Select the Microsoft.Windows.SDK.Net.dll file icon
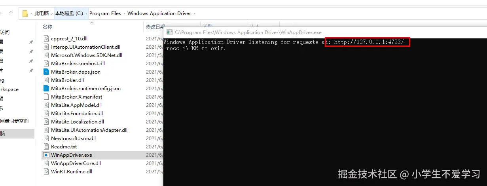The image size is (487, 186). pyautogui.click(x=46, y=55)
